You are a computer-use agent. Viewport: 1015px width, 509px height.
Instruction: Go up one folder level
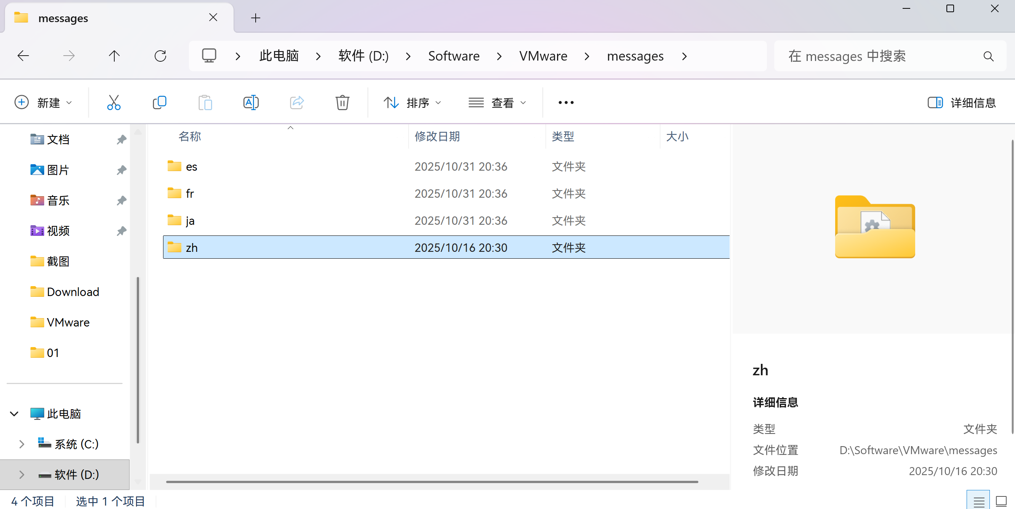click(x=114, y=56)
